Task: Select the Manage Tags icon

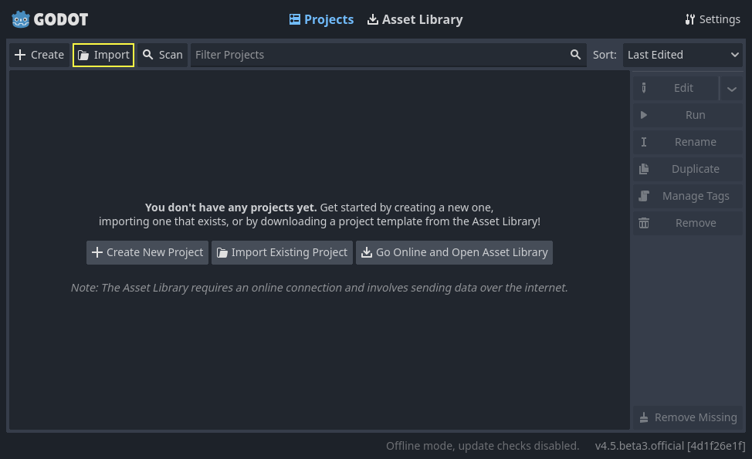Action: pyautogui.click(x=644, y=196)
